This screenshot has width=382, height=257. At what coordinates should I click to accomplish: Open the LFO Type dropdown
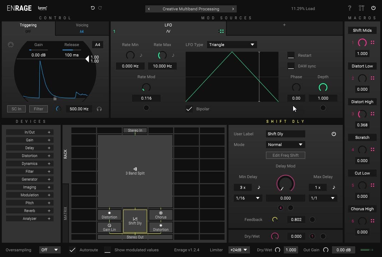click(x=232, y=45)
